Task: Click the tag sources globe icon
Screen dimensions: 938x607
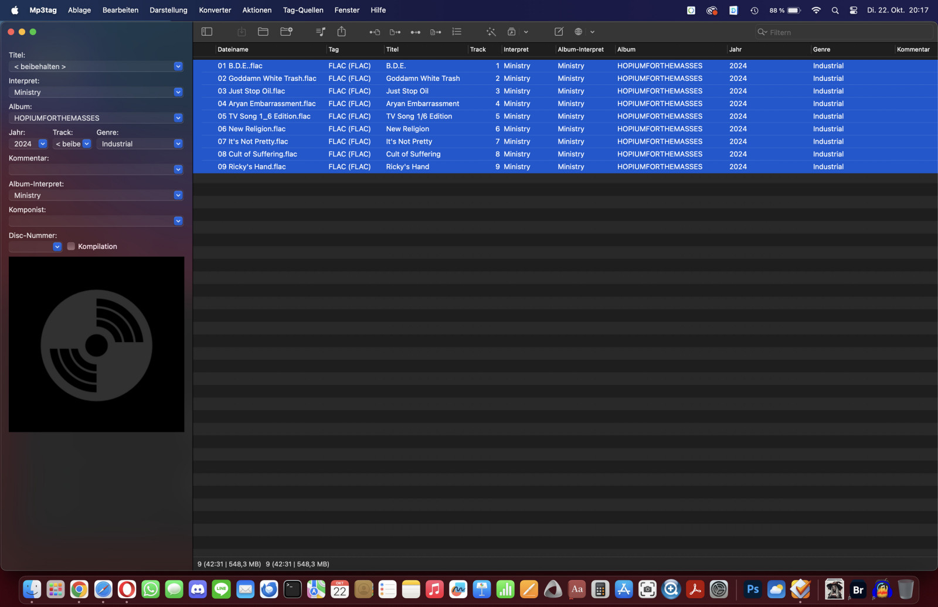Action: point(579,32)
